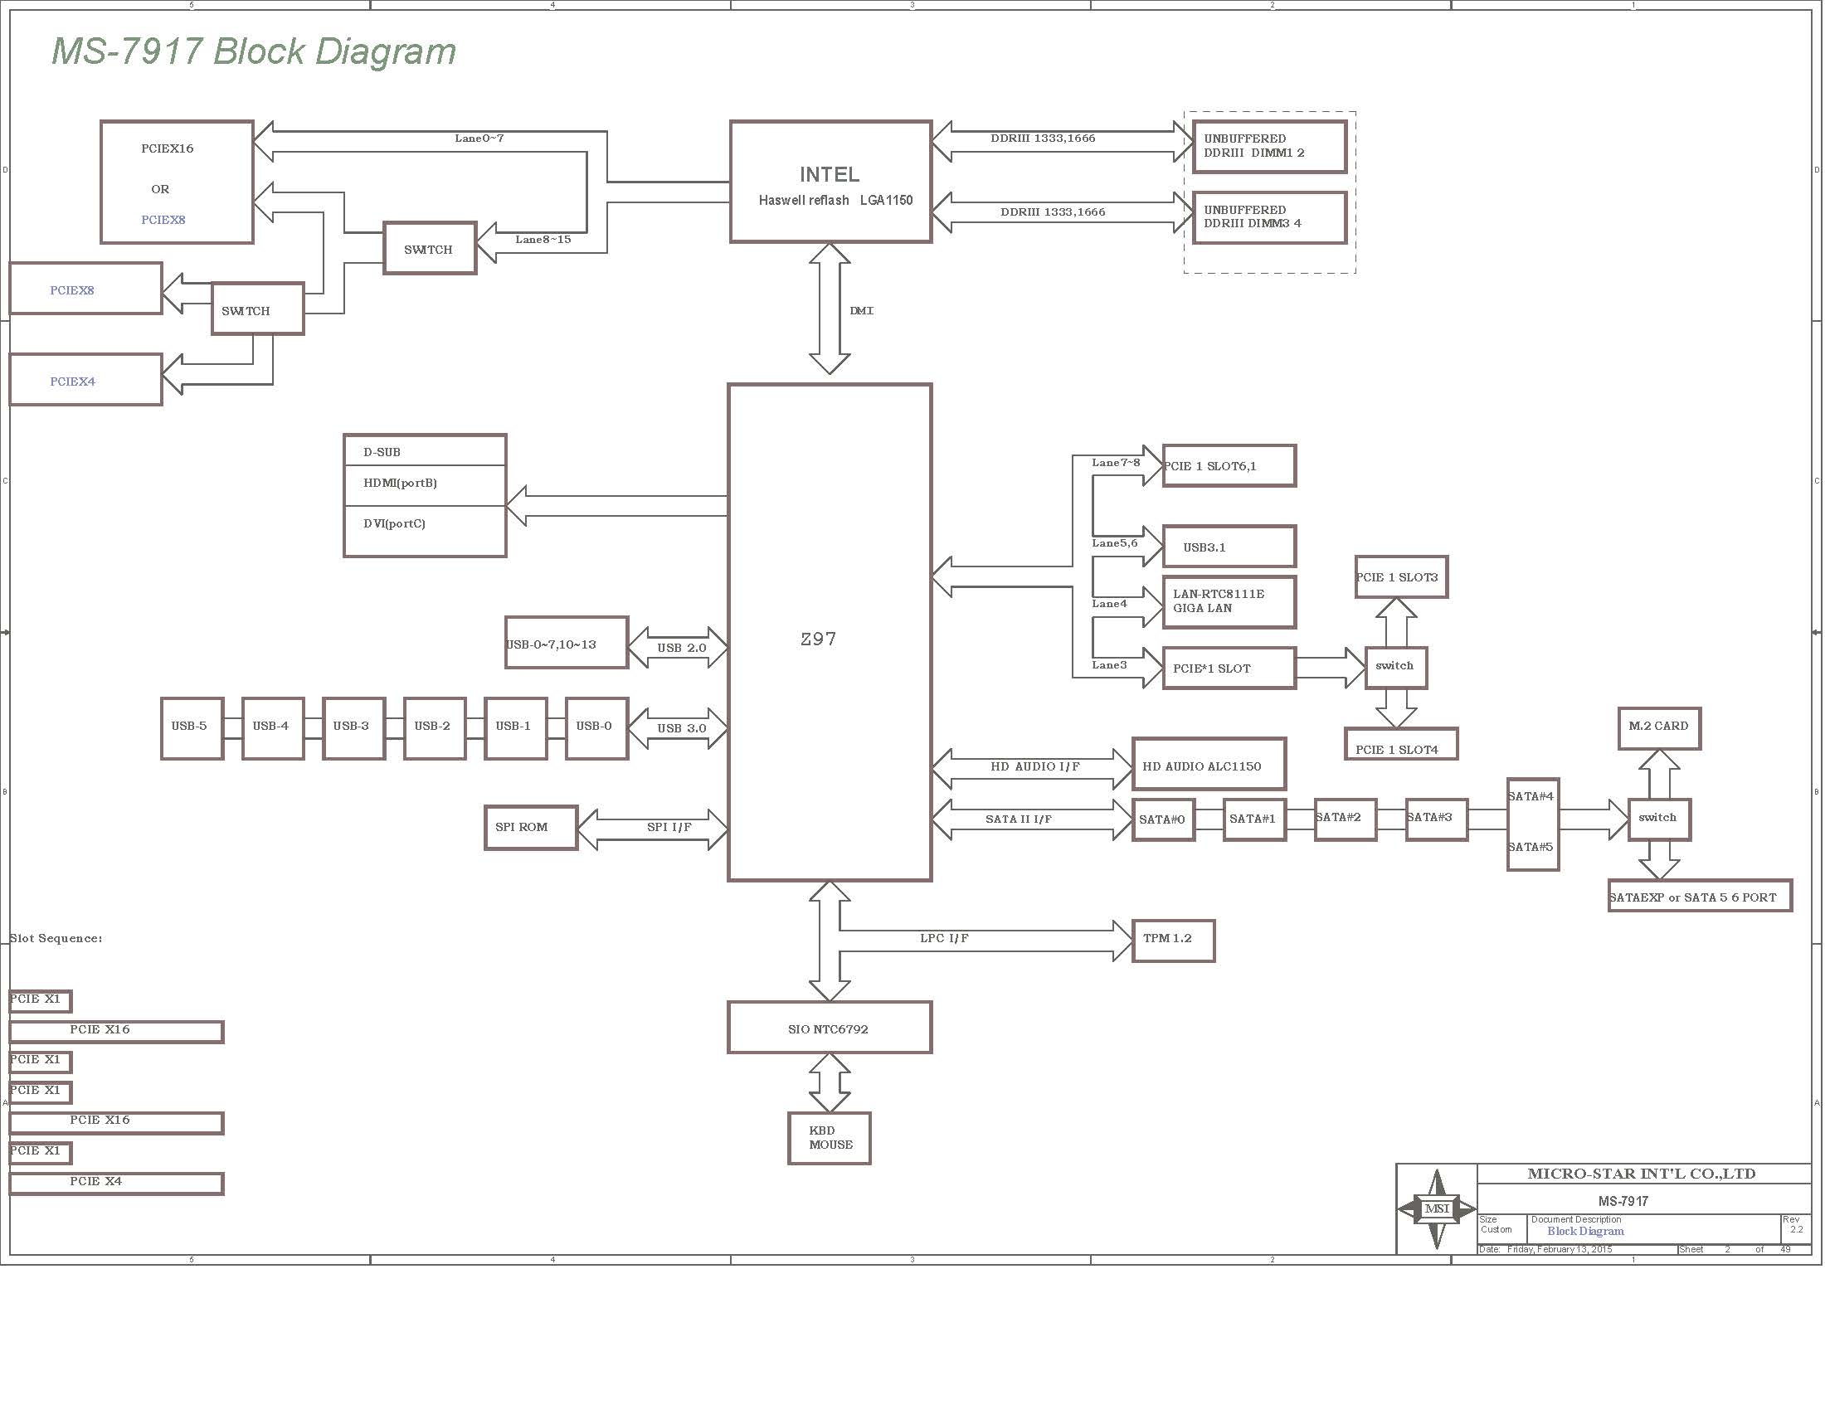The width and height of the screenshot is (1825, 1410).
Task: Select the "KBD MOUSE" block text
Action: tap(830, 1138)
